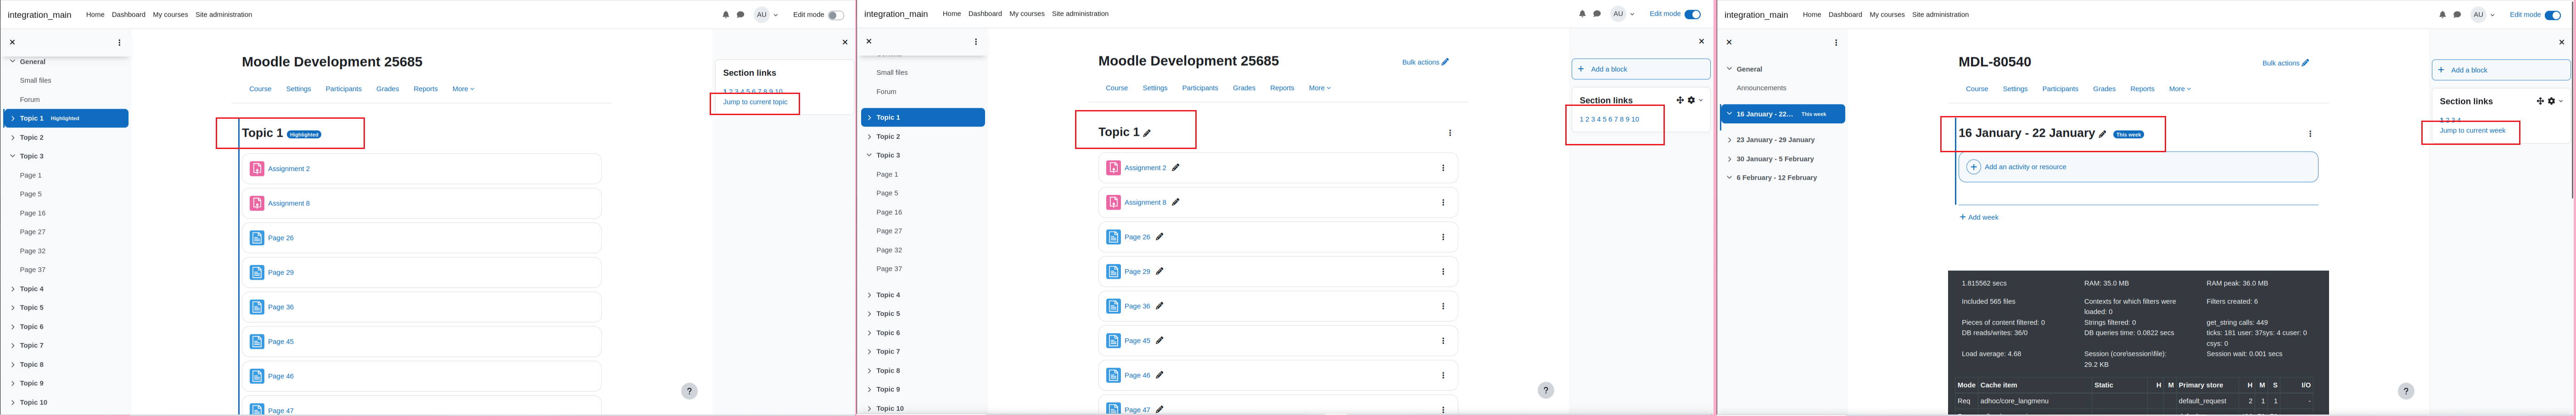Click Jump to current topic link
The width and height of the screenshot is (2576, 420).
[x=755, y=102]
